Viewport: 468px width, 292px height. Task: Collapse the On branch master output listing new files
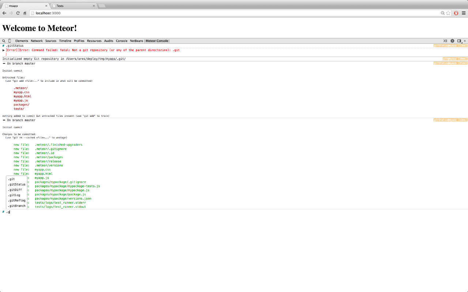[4, 120]
